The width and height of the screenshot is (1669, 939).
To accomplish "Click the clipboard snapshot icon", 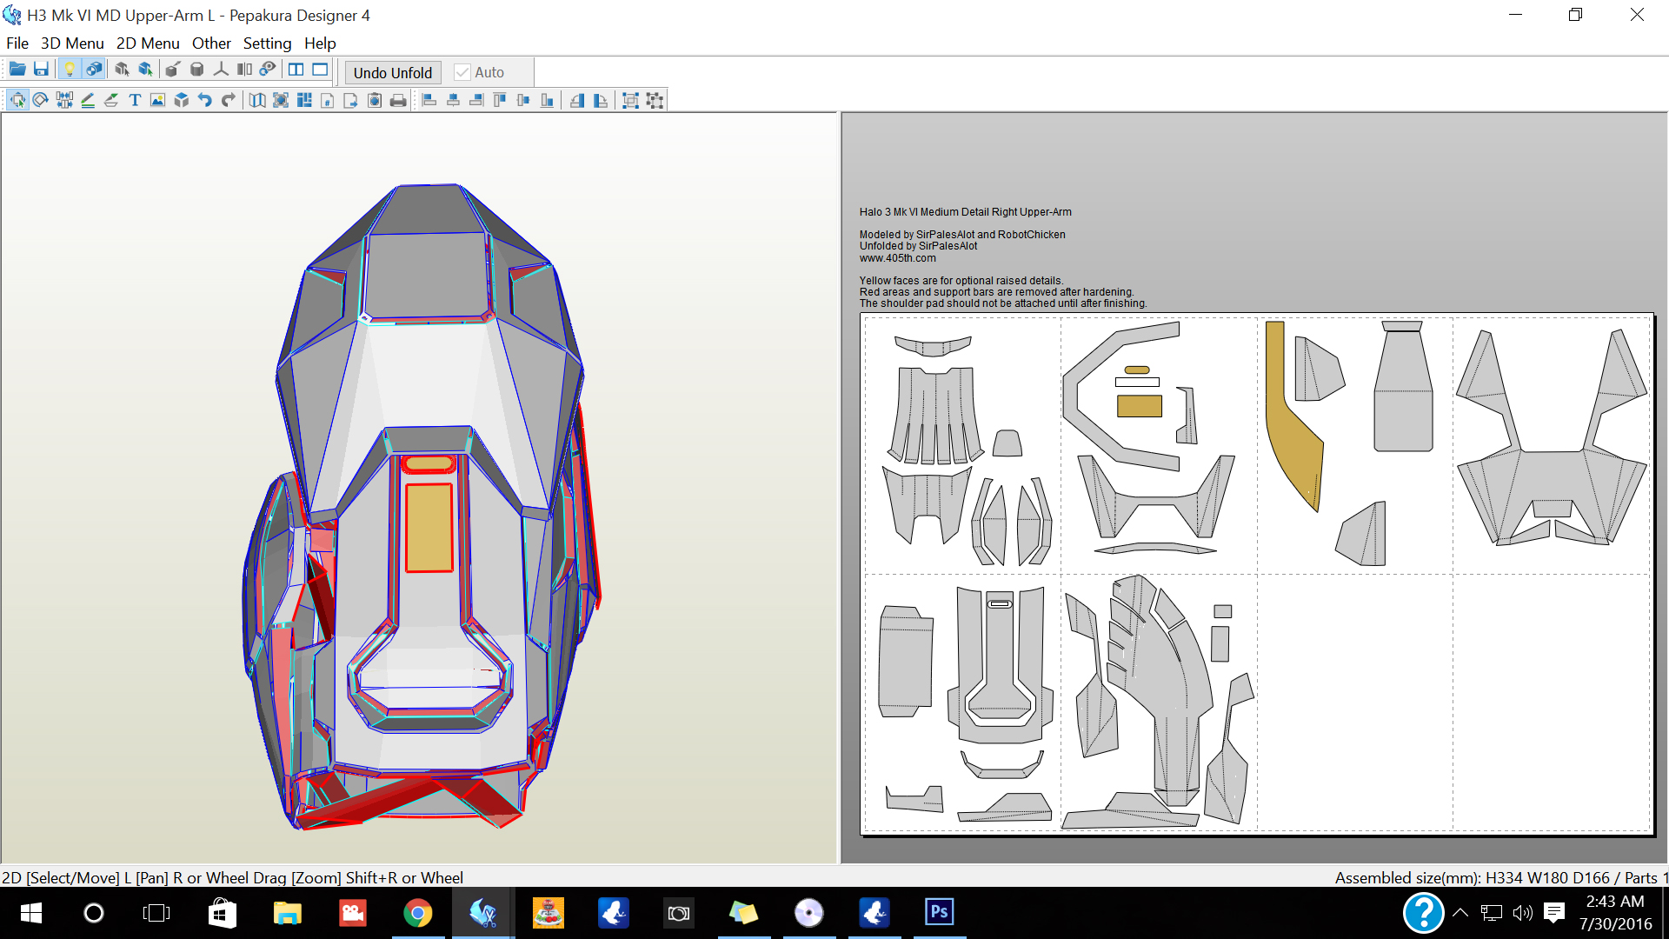I will point(375,100).
